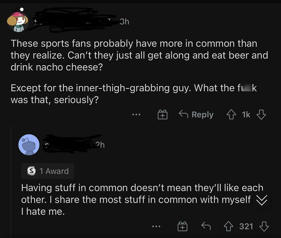This screenshot has width=281, height=238.
Task: Open the three-dot menu on the nested reply
Action: click(157, 227)
